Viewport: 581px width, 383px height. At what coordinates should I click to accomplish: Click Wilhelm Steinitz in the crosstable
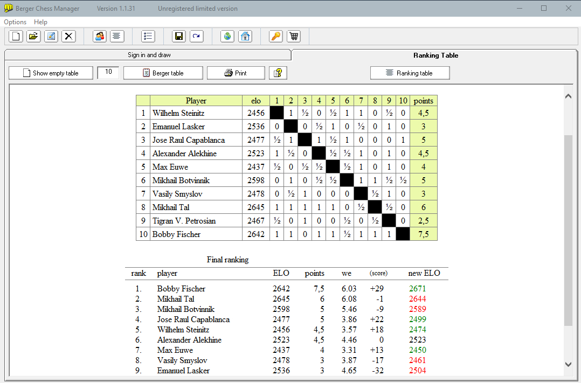178,113
